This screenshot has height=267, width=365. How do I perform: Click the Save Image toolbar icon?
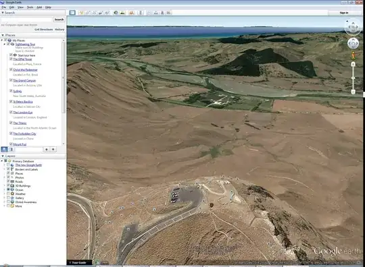[162, 13]
